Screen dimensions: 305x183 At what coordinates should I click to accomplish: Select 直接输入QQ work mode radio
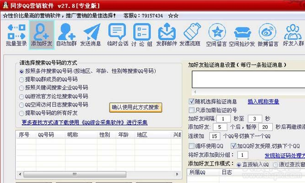coord(239,165)
